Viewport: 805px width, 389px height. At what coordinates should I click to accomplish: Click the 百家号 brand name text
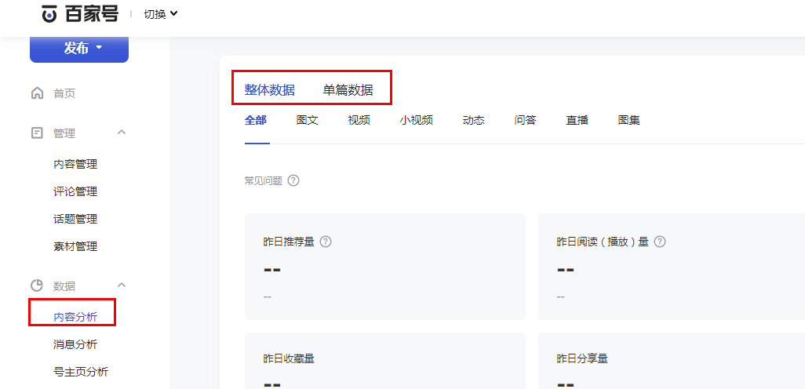tap(92, 14)
